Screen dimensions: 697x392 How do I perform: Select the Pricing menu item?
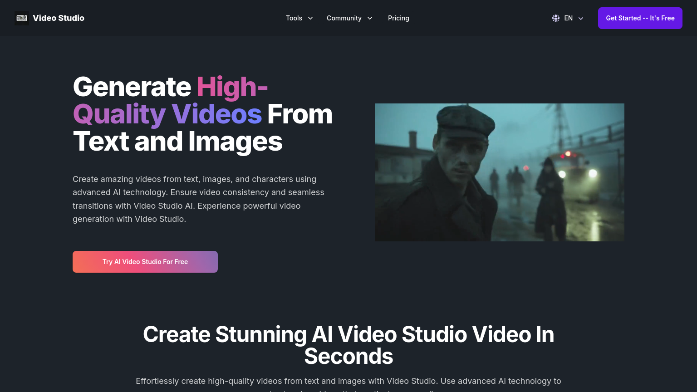click(x=398, y=18)
